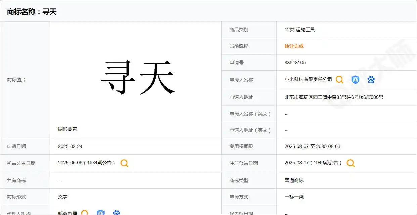Click the 当前流程 label
417x215 pixels.
(239, 46)
